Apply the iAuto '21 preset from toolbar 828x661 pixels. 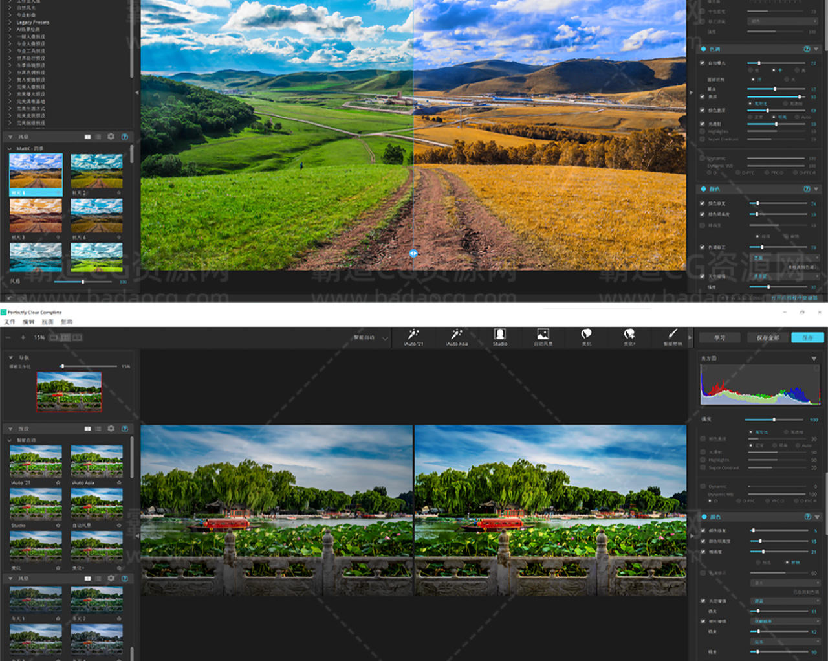coord(413,336)
